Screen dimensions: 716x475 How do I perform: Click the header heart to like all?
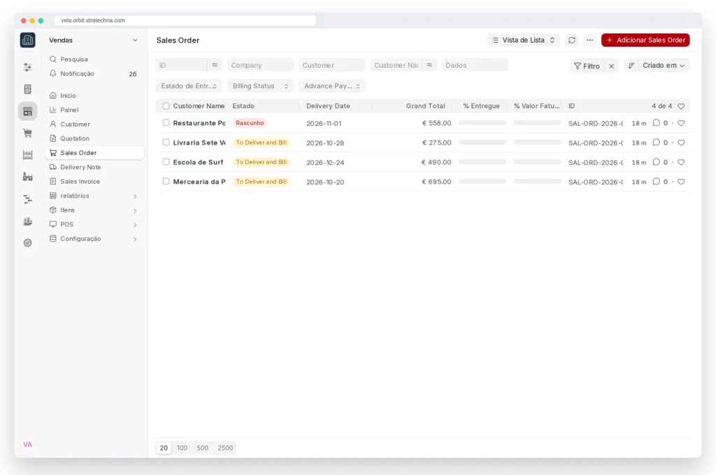point(681,106)
